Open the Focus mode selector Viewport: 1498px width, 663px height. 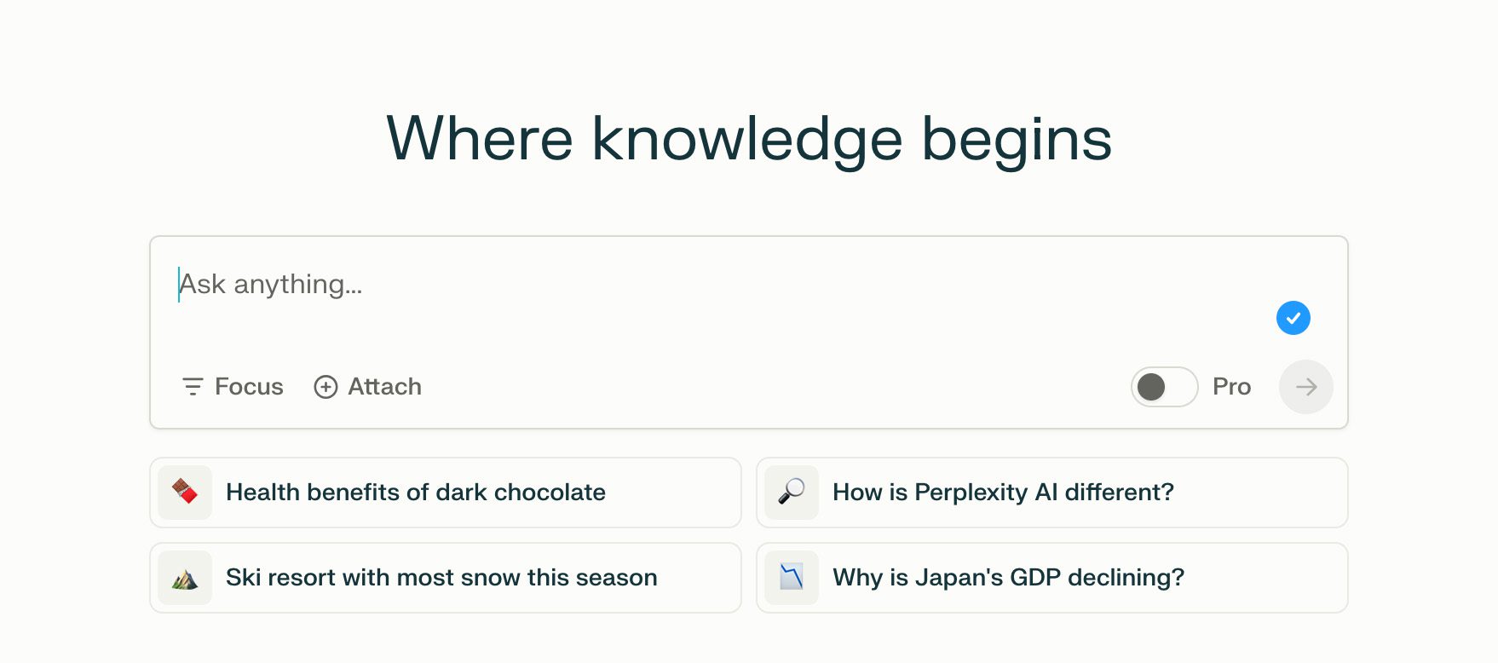pyautogui.click(x=233, y=387)
